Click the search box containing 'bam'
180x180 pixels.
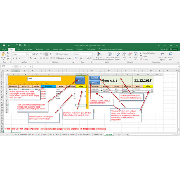[x=44, y=79]
